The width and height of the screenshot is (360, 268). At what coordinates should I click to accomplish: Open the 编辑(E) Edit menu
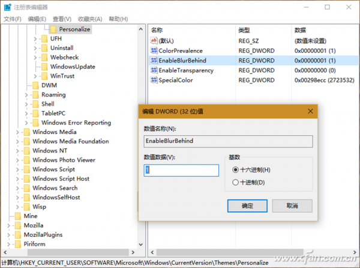point(37,19)
